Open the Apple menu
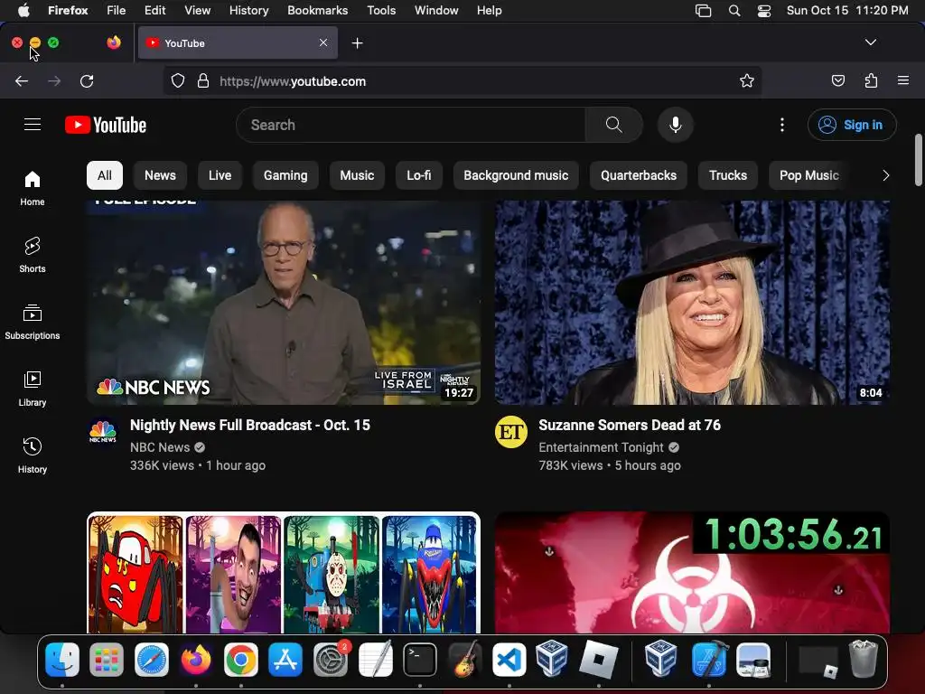The width and height of the screenshot is (925, 694). [x=23, y=11]
